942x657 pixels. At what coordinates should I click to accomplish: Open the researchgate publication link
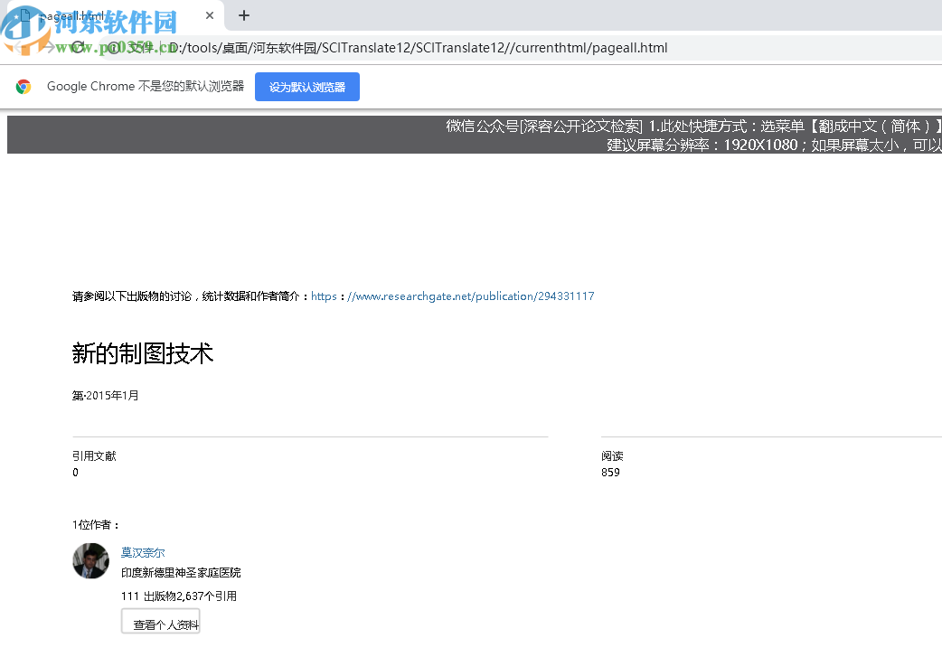coord(452,296)
